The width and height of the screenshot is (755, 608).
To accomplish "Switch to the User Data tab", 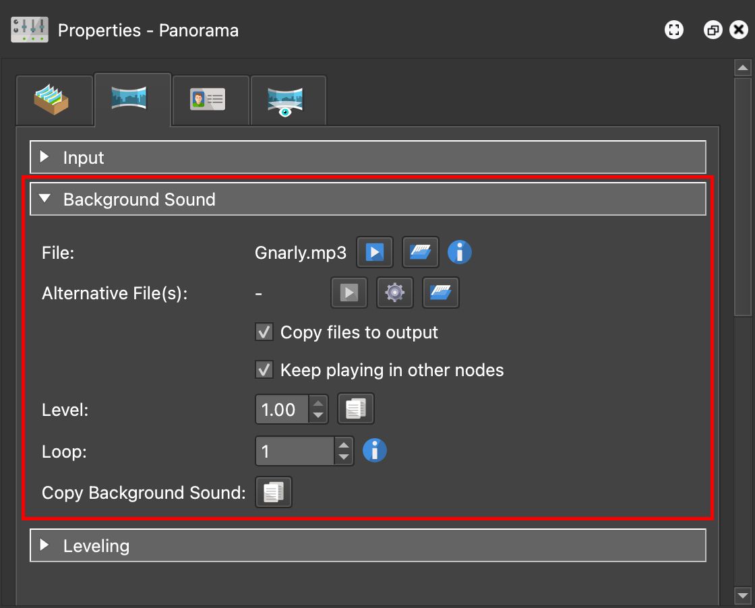I will pos(210,100).
